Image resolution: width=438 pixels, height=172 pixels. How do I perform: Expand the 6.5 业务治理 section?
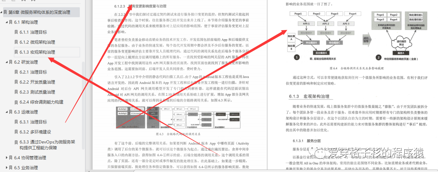point(6,168)
